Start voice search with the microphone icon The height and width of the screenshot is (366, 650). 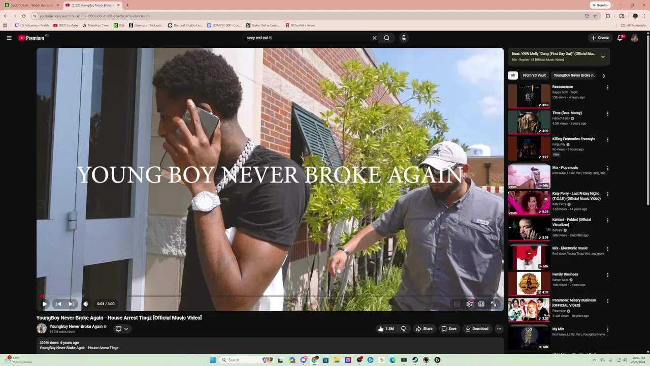pyautogui.click(x=404, y=38)
